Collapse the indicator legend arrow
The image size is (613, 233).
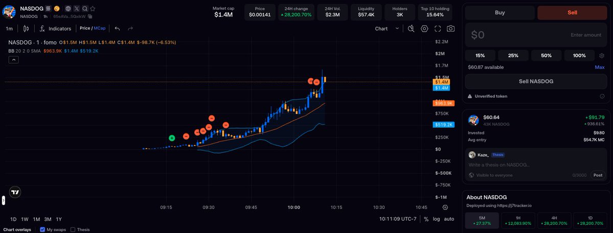pos(13,59)
